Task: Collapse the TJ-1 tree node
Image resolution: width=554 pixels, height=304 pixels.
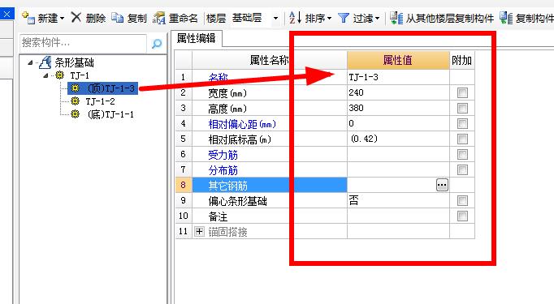Action: pos(45,75)
